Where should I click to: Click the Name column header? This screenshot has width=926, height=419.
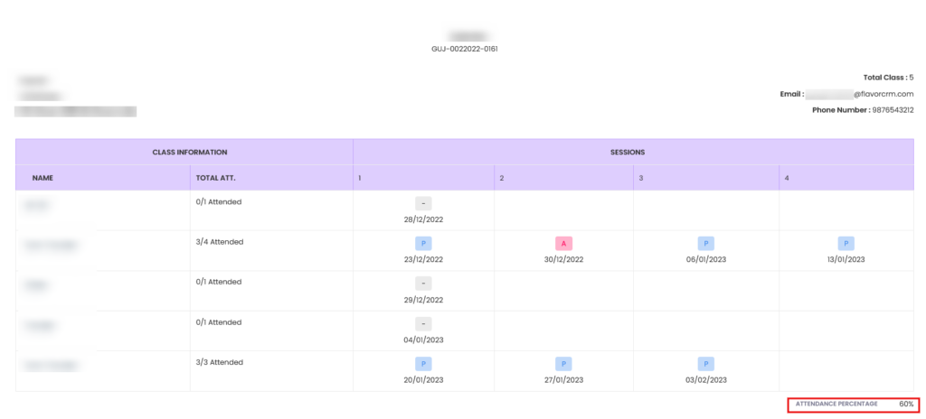43,178
